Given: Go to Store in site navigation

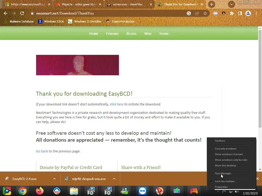Looking at the screenshot, I should click(164, 33).
